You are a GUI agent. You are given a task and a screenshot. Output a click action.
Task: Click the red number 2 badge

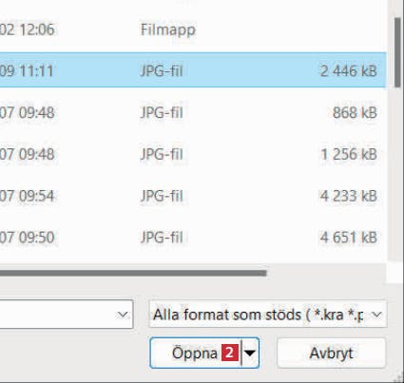(230, 353)
